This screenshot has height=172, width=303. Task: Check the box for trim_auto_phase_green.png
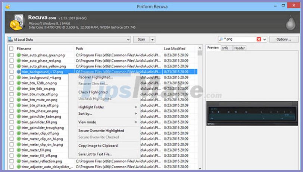(12, 55)
